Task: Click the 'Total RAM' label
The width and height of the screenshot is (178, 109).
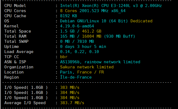Action: tap(15, 36)
